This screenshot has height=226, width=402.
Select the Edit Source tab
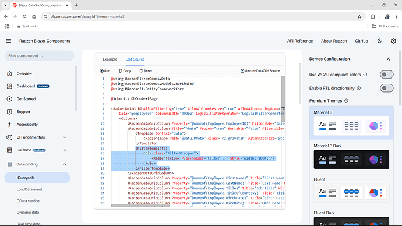(135, 59)
